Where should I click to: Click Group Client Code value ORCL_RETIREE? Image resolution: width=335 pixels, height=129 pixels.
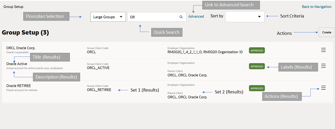tap(99, 90)
